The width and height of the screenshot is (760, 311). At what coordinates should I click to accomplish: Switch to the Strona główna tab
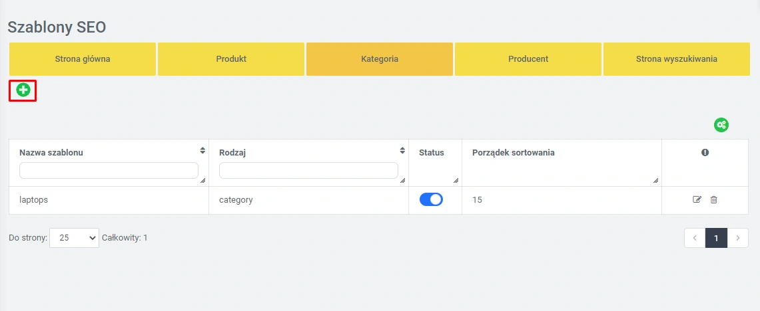click(83, 59)
